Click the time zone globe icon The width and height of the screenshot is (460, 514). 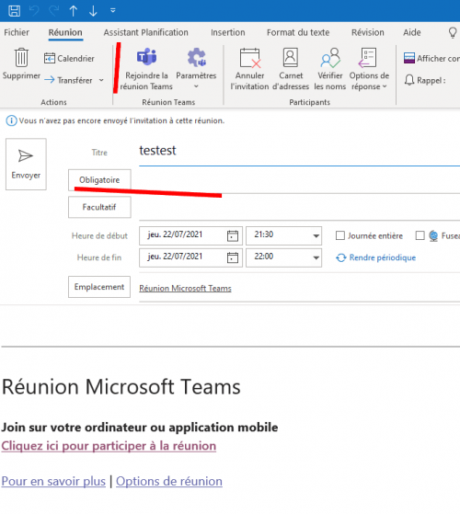(x=433, y=235)
